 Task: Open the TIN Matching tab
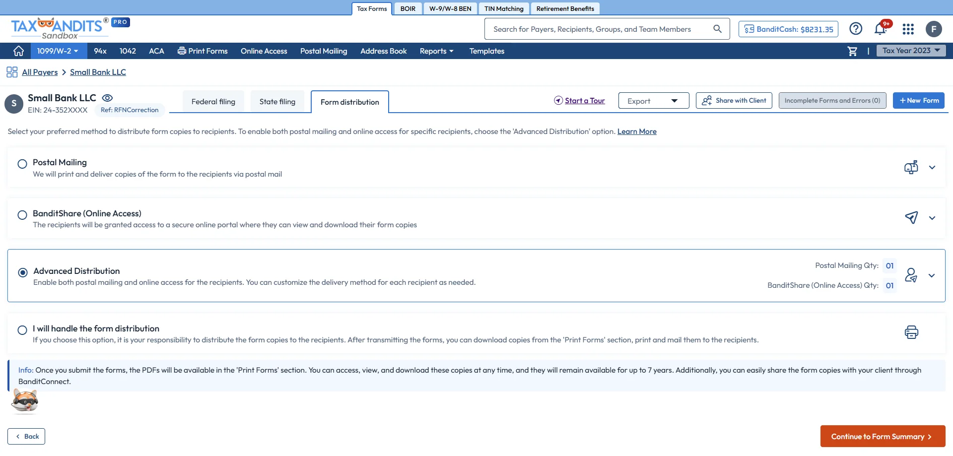click(504, 8)
